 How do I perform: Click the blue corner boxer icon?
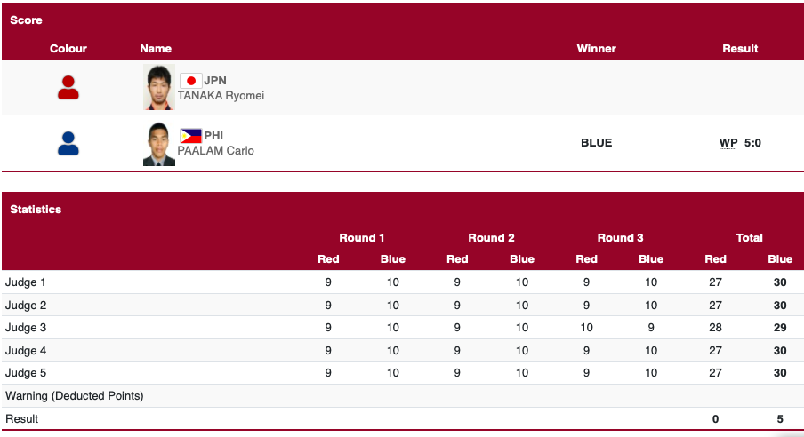tap(68, 143)
